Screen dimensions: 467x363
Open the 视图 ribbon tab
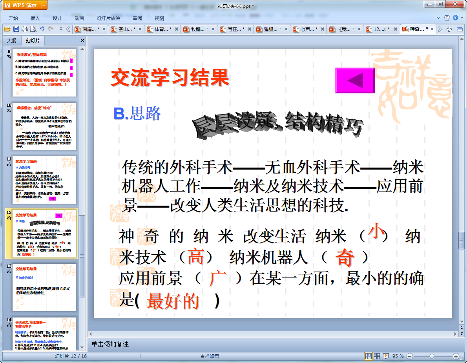pyautogui.click(x=159, y=18)
